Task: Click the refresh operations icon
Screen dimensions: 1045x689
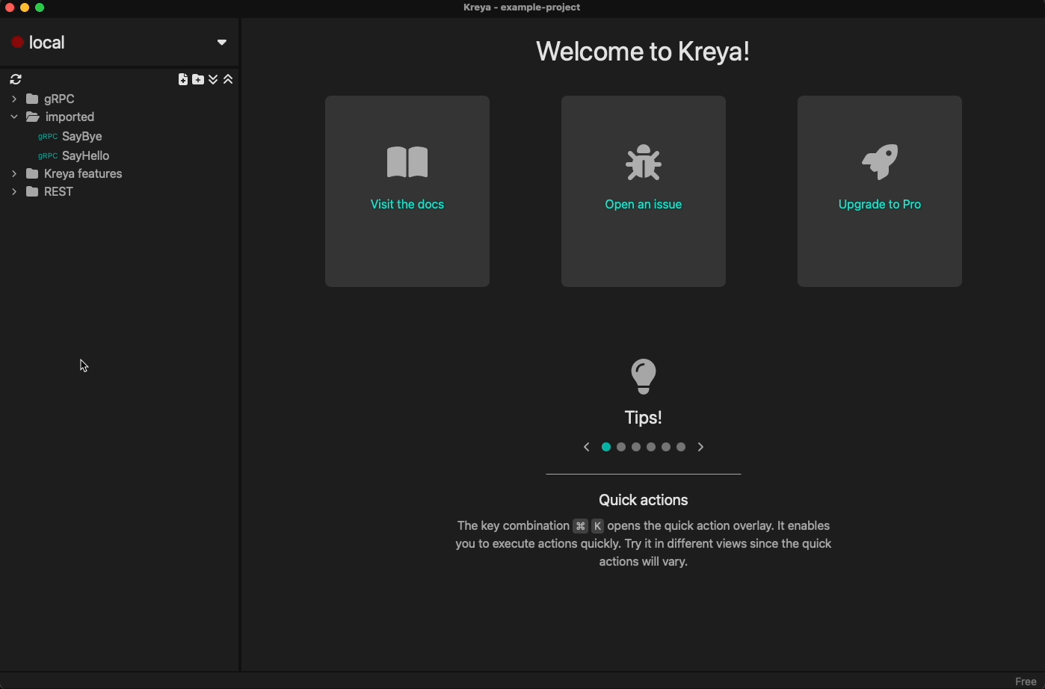Action: click(x=16, y=79)
